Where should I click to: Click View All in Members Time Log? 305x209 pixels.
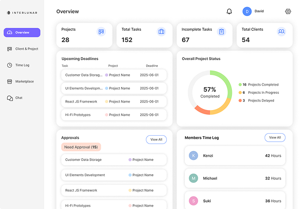275,137
